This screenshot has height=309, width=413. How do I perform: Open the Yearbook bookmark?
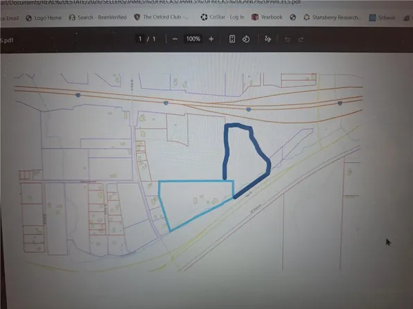click(267, 17)
